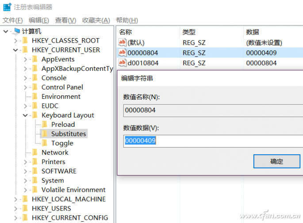This screenshot has height=223, width=303.
Task: Collapse the HKEY_CURRENT_USER node
Action: tap(15, 50)
